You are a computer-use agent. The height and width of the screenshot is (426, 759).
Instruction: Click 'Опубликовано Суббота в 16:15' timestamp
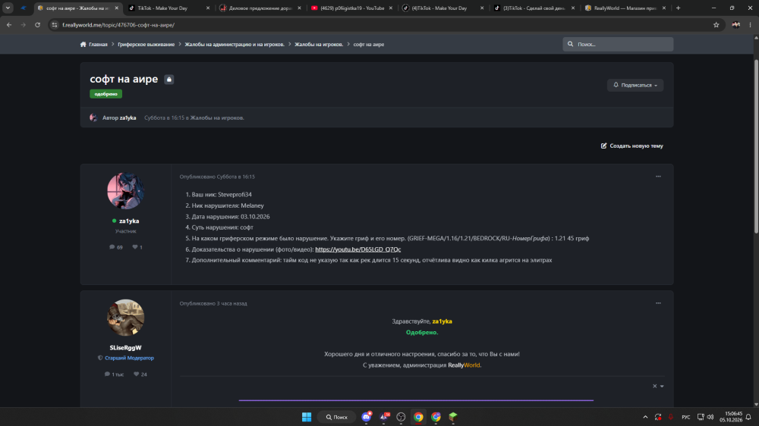217,177
